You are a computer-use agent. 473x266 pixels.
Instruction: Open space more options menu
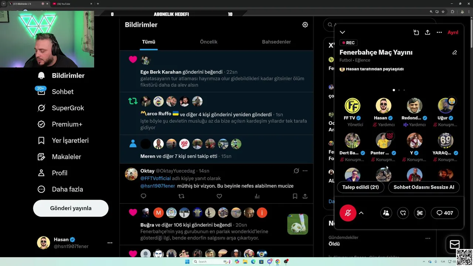439,33
